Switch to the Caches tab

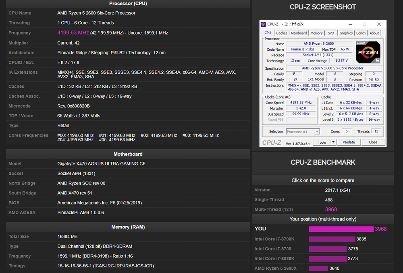[282, 33]
